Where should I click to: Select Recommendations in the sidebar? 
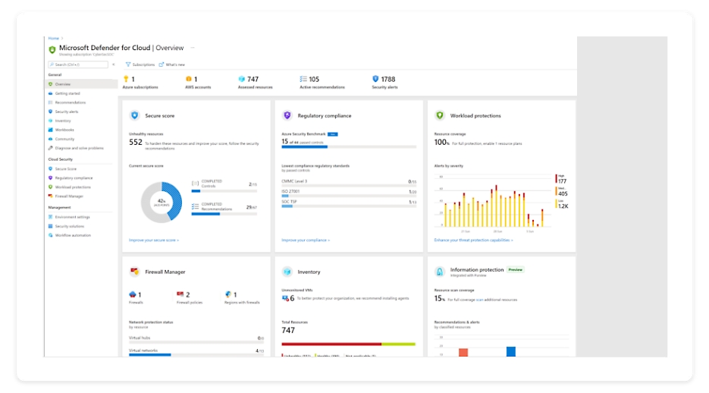(x=70, y=102)
